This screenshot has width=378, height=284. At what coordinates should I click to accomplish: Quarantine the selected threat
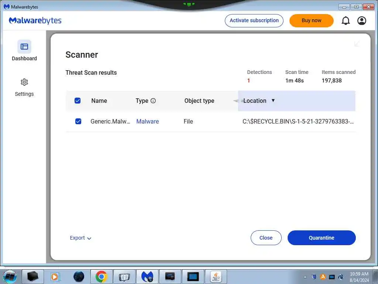coord(322,238)
